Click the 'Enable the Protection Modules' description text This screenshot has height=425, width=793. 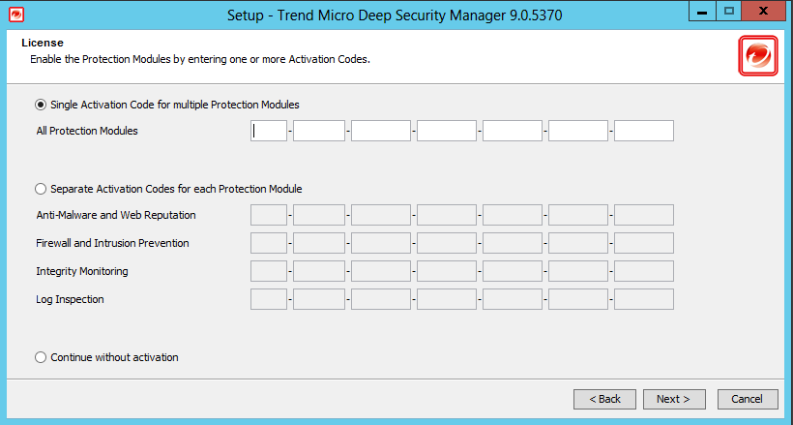(200, 59)
